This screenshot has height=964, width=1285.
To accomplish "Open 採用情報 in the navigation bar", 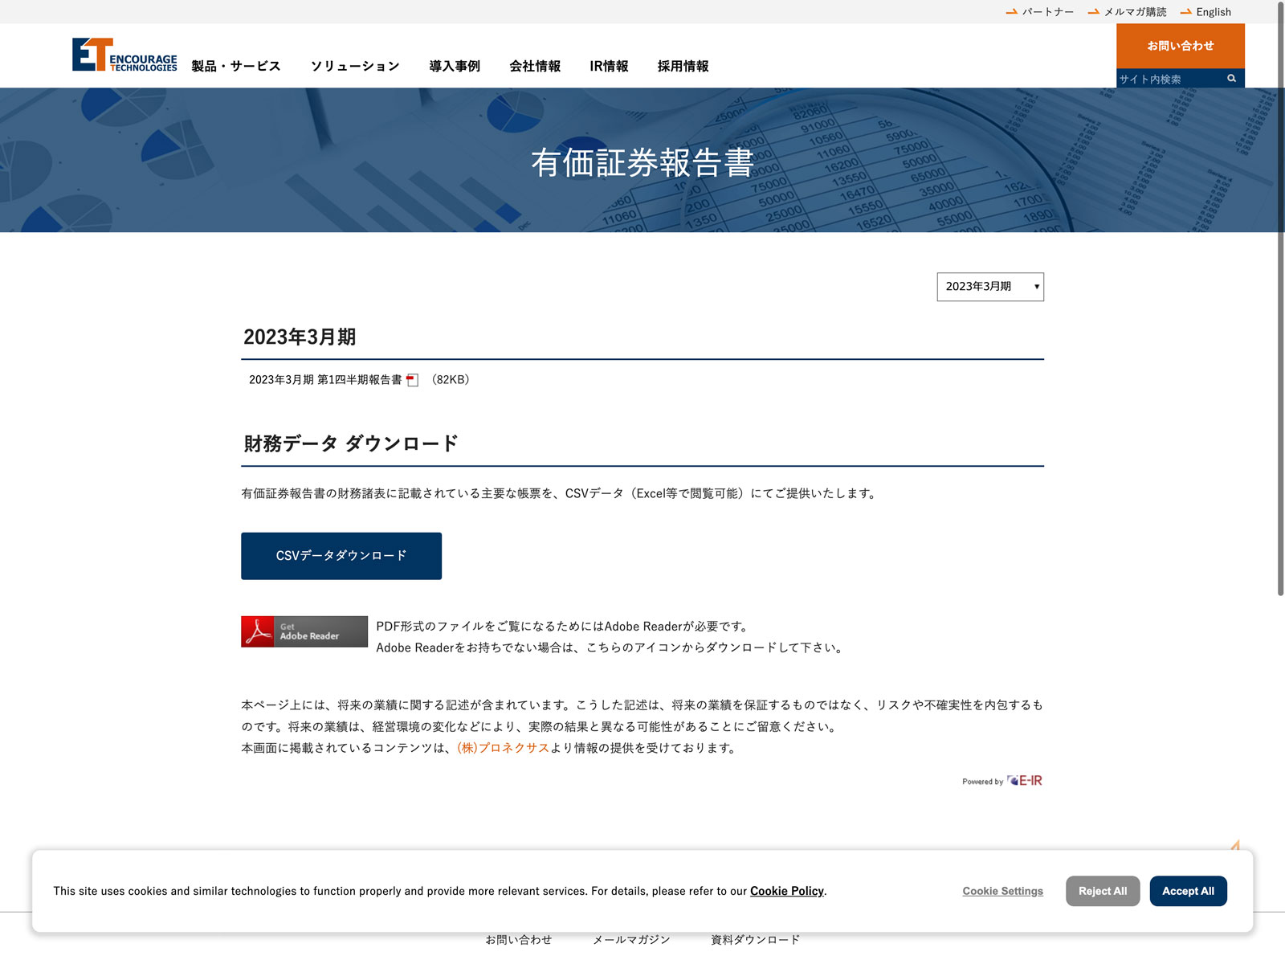I will 683,66.
